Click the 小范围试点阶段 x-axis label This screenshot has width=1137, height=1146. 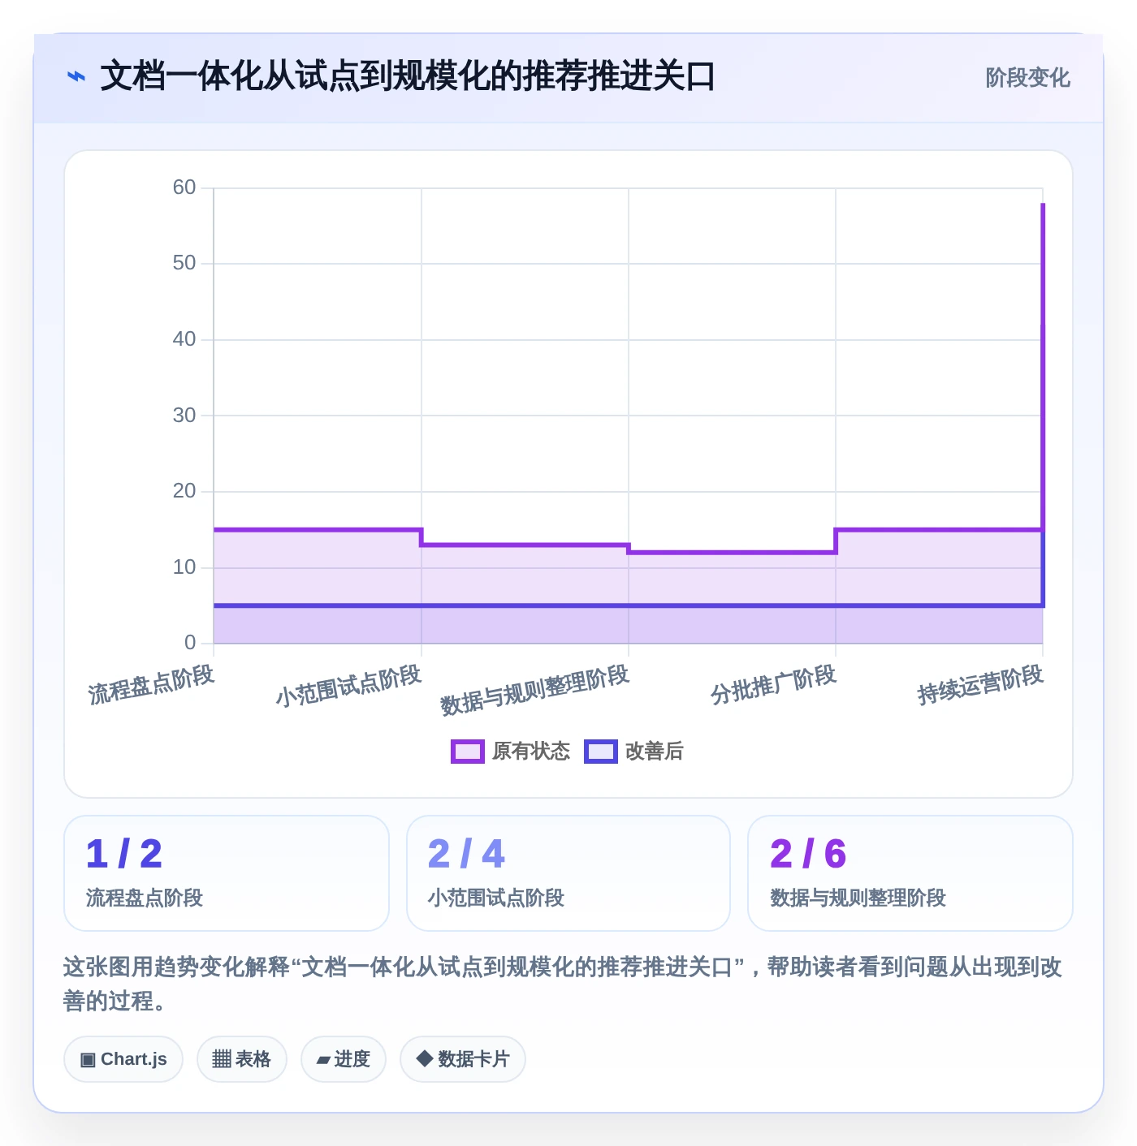[x=348, y=687]
